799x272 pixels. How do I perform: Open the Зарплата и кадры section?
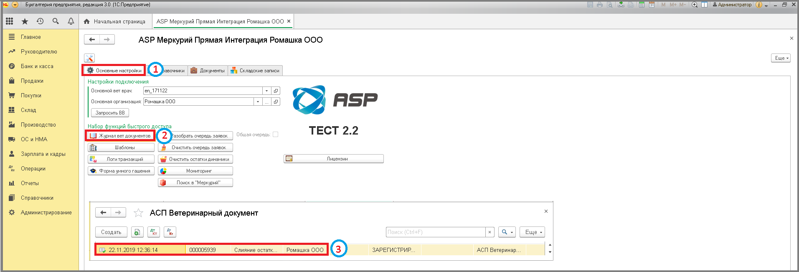[x=43, y=154]
